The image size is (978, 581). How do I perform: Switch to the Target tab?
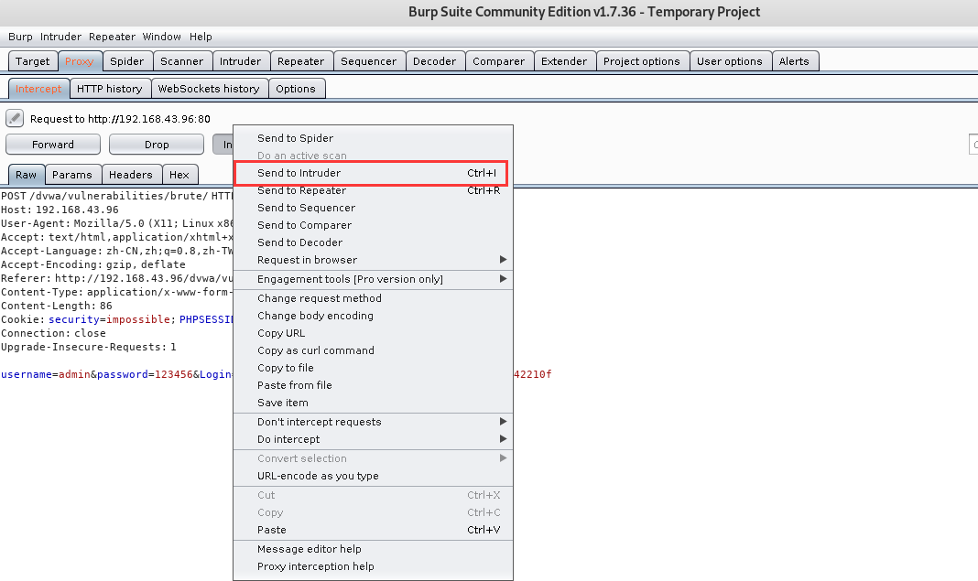coord(32,61)
